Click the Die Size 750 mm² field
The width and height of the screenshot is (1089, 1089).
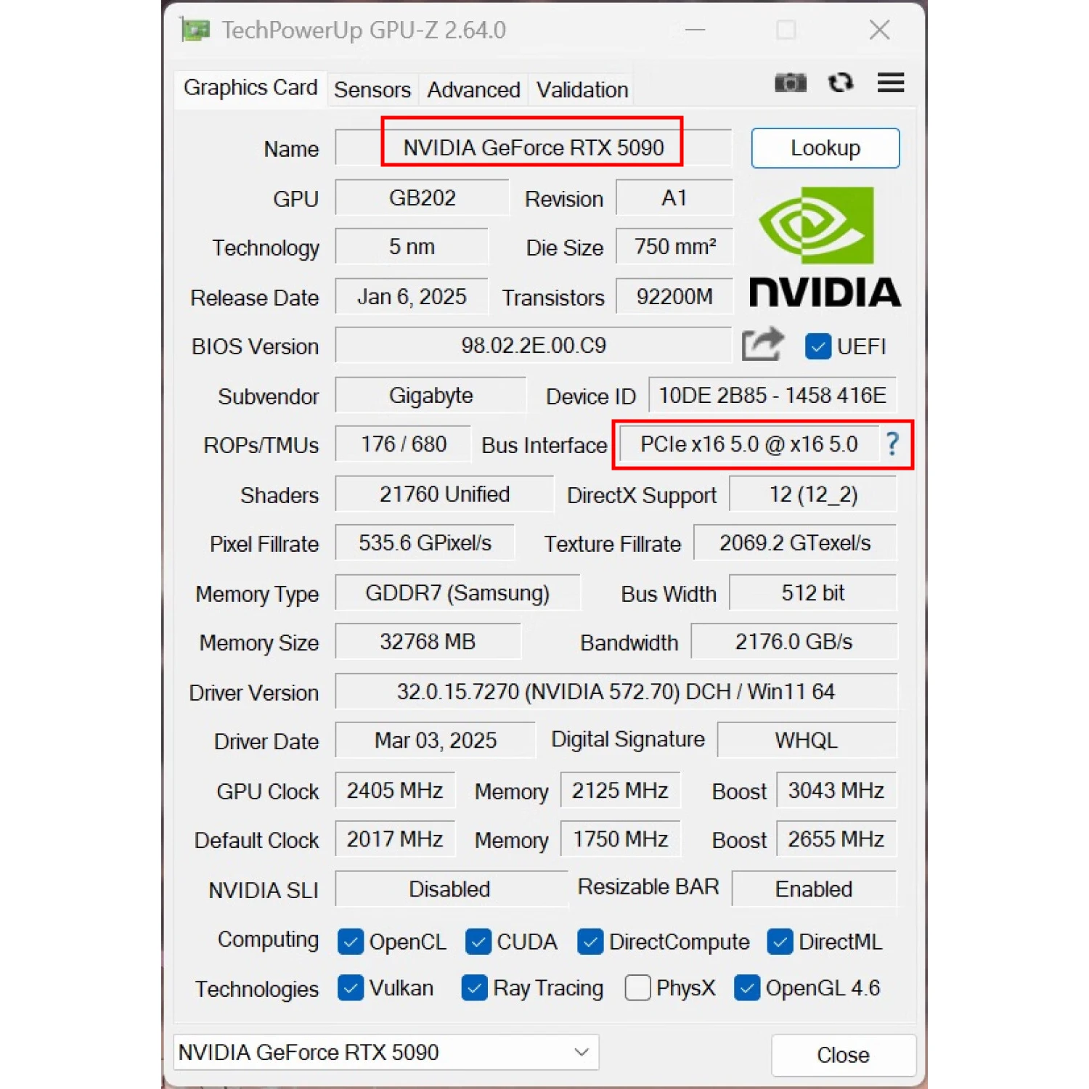(x=674, y=247)
